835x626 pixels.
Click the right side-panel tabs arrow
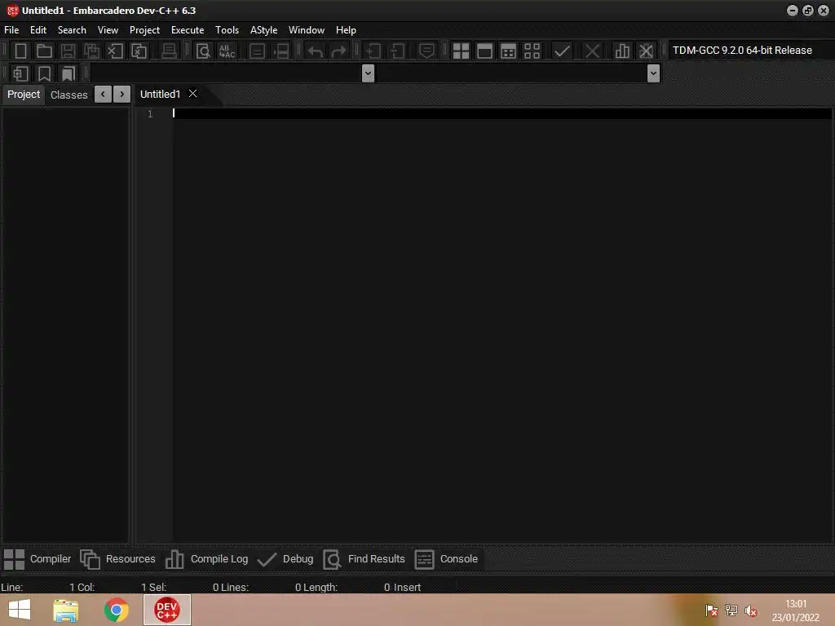click(122, 95)
